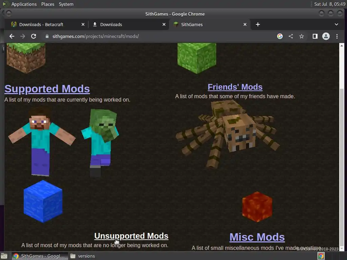Open the Chrome profile avatar menu
The image size is (347, 260).
click(326, 36)
